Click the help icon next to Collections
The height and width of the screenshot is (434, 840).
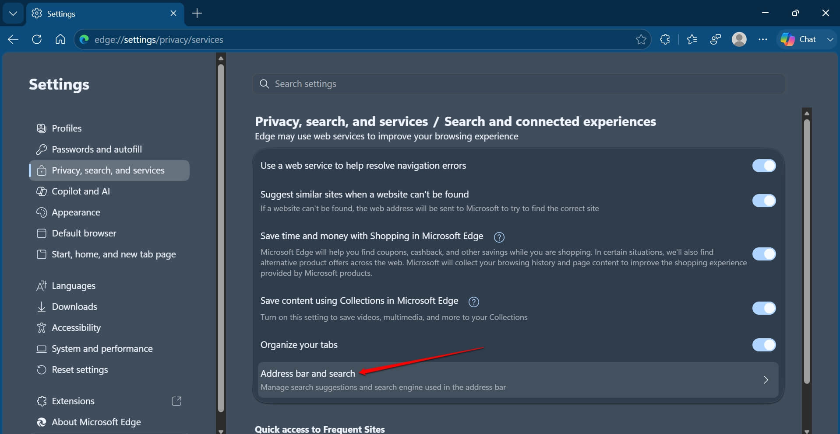tap(473, 302)
